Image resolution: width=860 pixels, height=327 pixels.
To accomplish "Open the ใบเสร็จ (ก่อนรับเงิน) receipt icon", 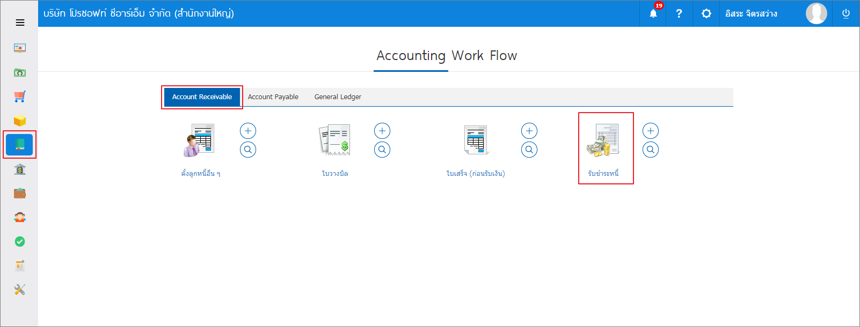I will [x=476, y=140].
